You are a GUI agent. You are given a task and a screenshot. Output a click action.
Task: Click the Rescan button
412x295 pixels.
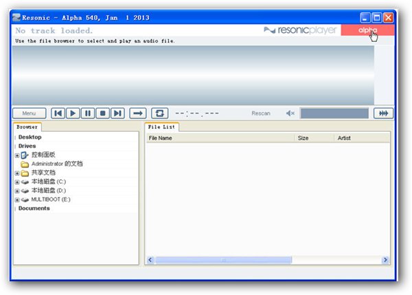pos(261,113)
